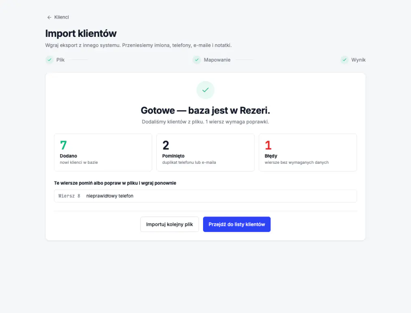The height and width of the screenshot is (313, 411).
Task: Click the Wynik step check icon
Action: pos(344,60)
